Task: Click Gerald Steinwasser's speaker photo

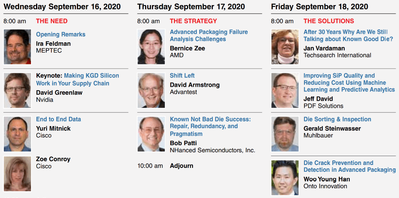Action: pos(285,134)
